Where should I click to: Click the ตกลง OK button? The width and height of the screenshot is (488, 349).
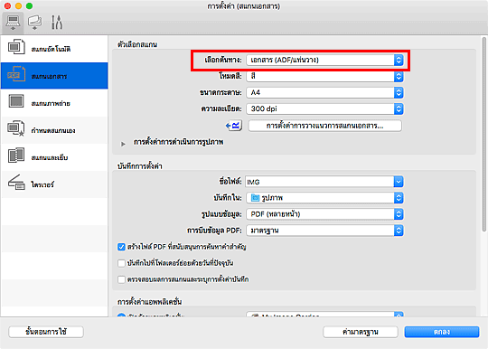[x=442, y=332]
